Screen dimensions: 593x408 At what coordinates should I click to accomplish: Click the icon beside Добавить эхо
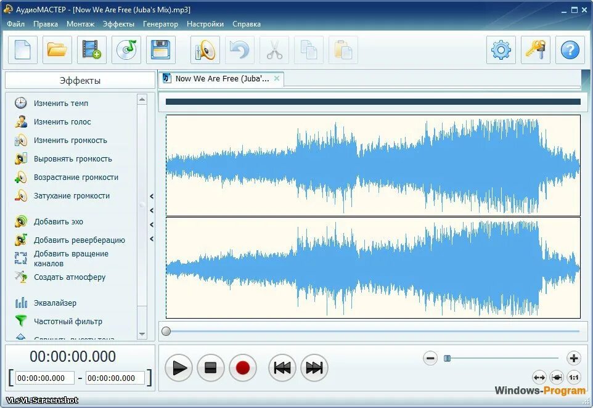[21, 221]
